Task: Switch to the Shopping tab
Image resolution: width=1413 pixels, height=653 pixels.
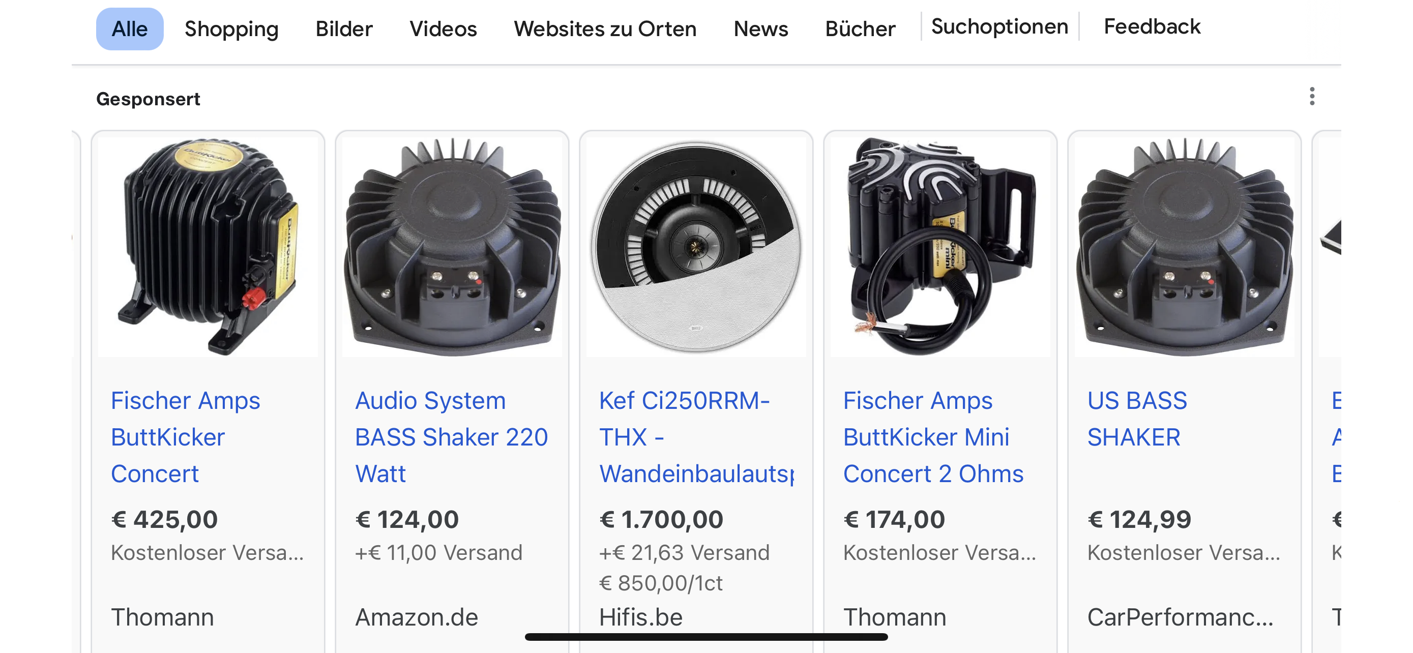Action: (231, 28)
